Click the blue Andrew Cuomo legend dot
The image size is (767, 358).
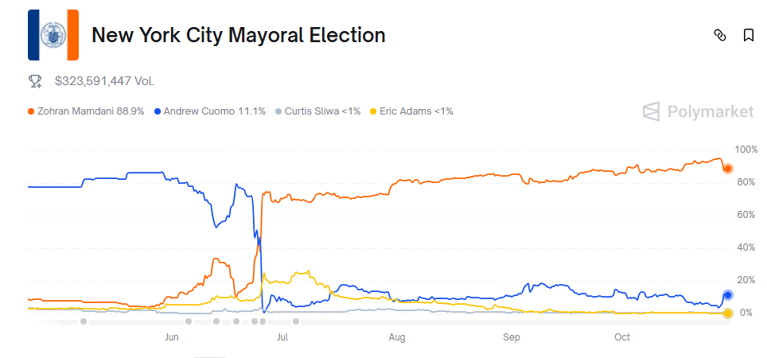pyautogui.click(x=158, y=111)
